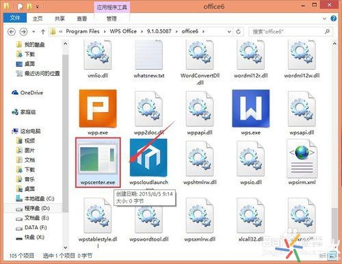Screen dimensions: 342x264
Task: Switch to the 管理 ribbon tab
Action: tap(111, 18)
